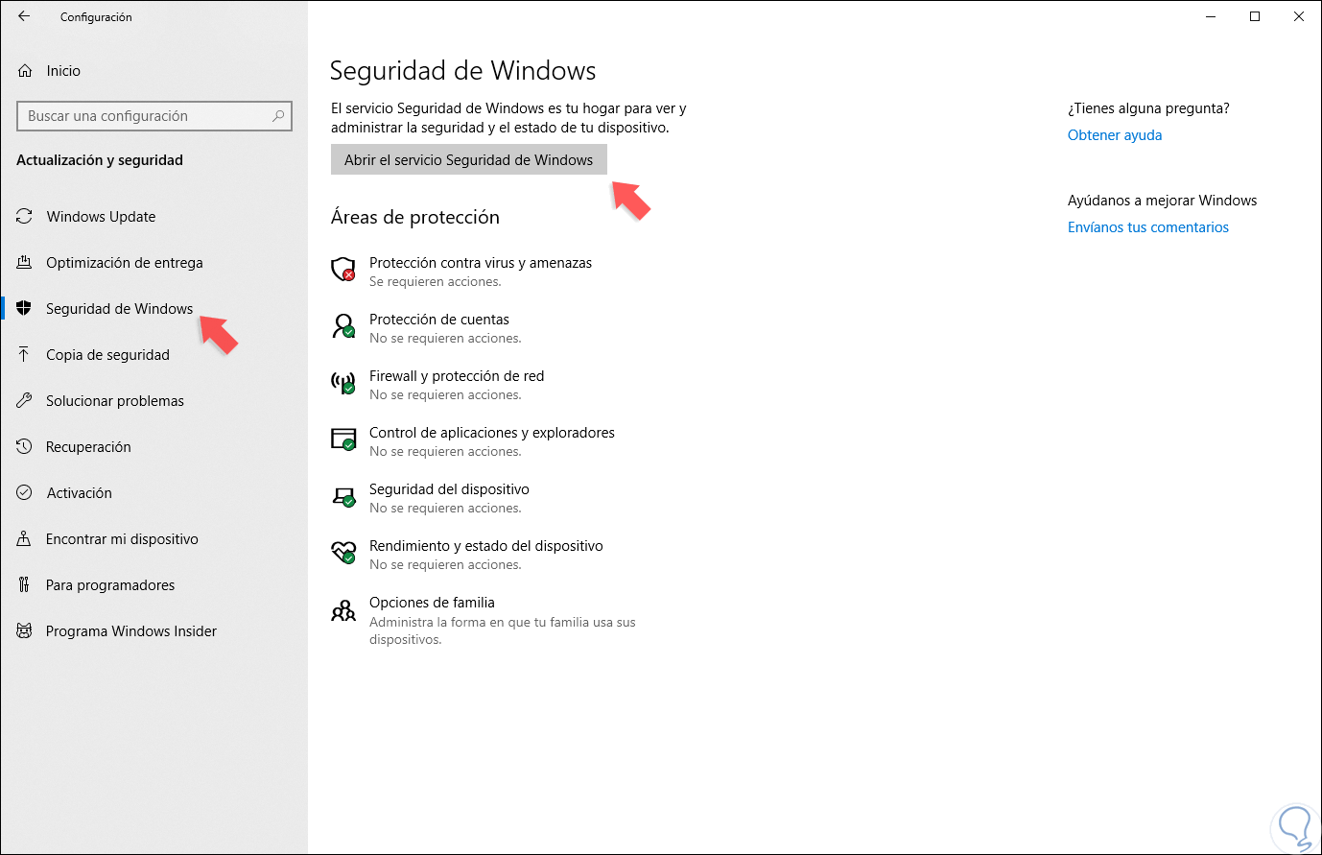Click Envíanos tus comentarios link
The height and width of the screenshot is (855, 1322).
(1148, 227)
